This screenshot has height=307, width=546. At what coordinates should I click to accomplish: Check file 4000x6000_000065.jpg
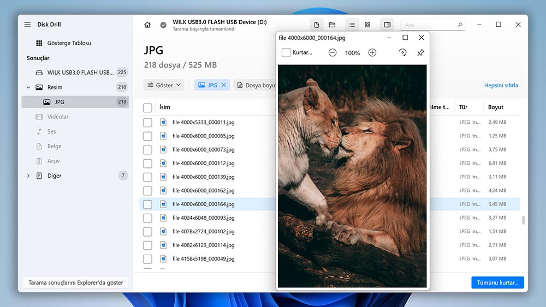147,136
